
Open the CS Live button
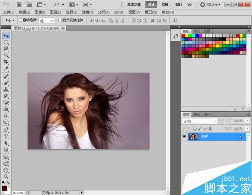pos(210,5)
